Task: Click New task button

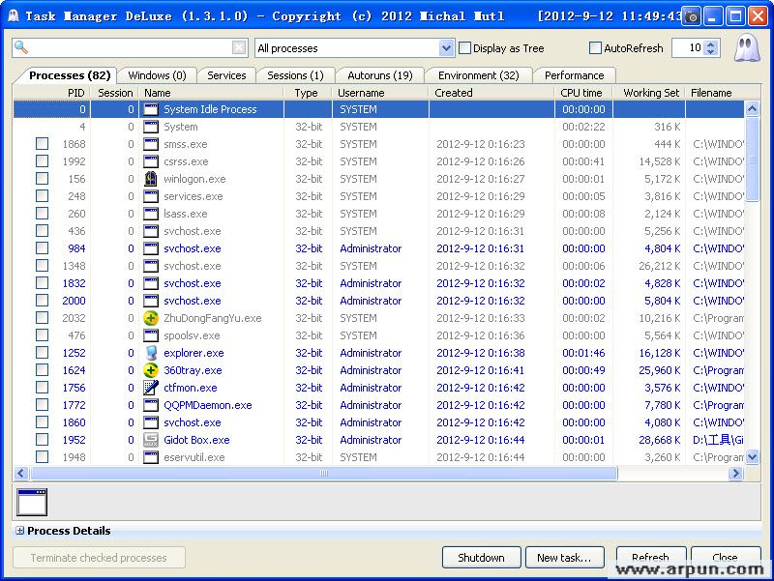Action: point(565,557)
